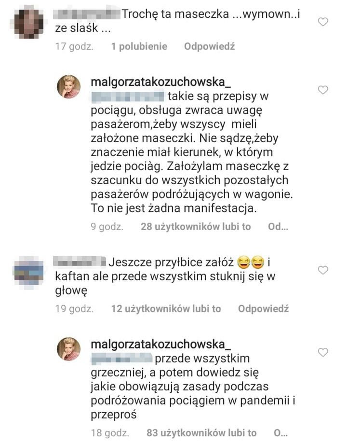The width and height of the screenshot is (347, 445).
Task: Open malgorzatakozuchowska_ username on first reply
Action: pos(161,82)
